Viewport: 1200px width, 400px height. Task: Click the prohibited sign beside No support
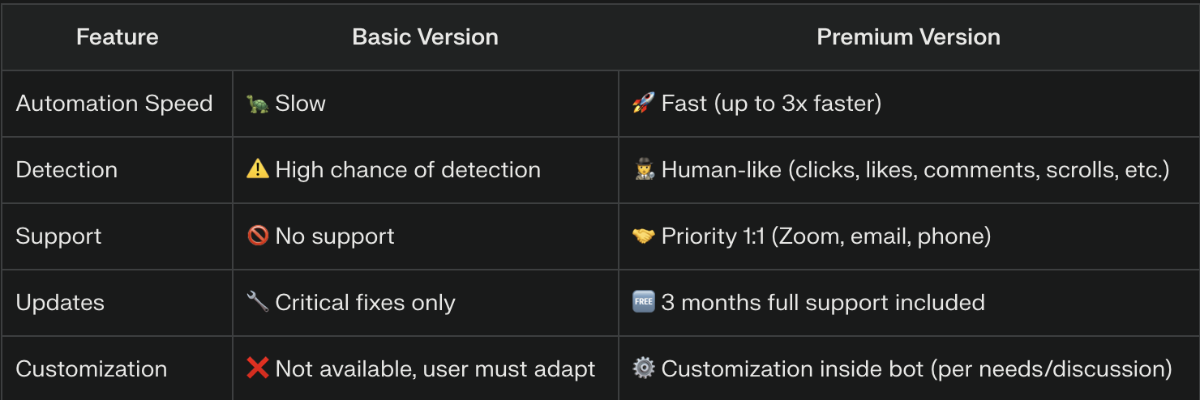click(x=258, y=236)
